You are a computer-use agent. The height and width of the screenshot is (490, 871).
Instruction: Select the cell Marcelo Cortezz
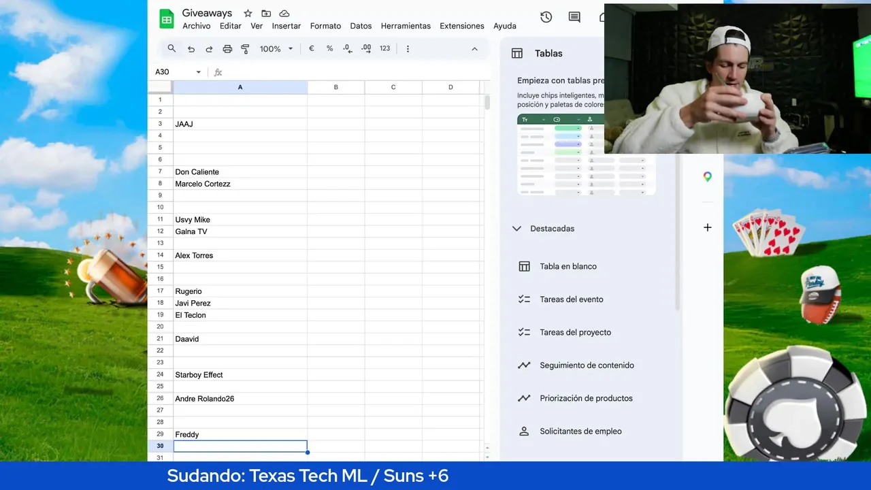pyautogui.click(x=240, y=184)
